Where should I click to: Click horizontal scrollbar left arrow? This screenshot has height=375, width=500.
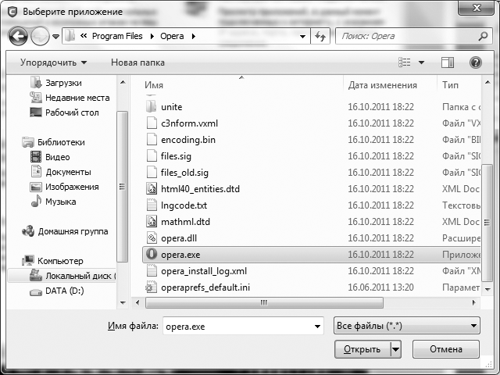coord(137,302)
